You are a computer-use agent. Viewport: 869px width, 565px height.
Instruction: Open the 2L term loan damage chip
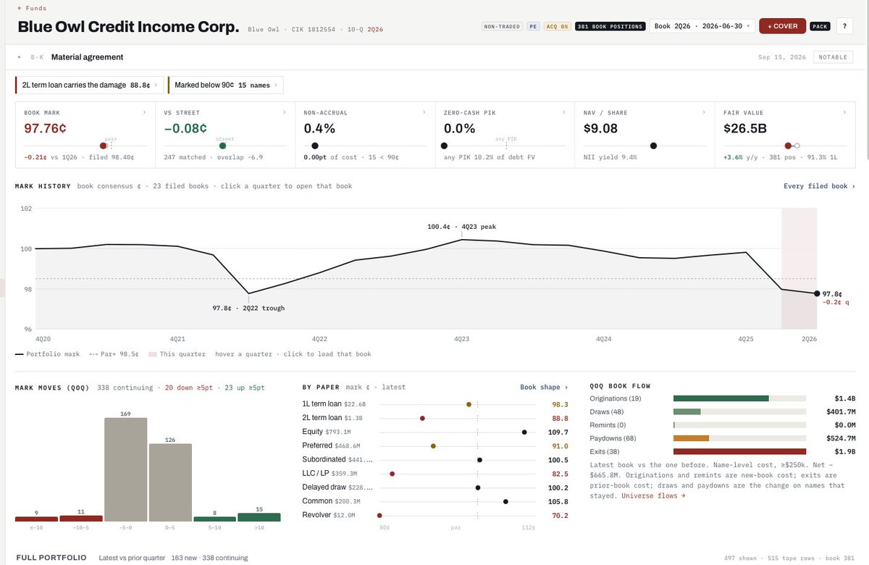[89, 85]
